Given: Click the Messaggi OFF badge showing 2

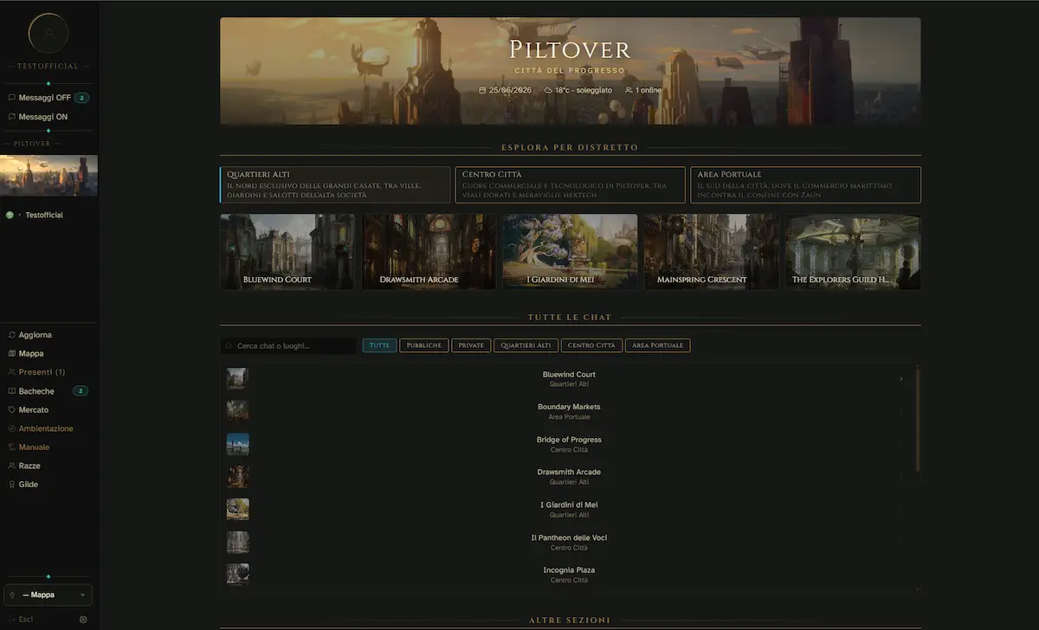Looking at the screenshot, I should coord(82,98).
